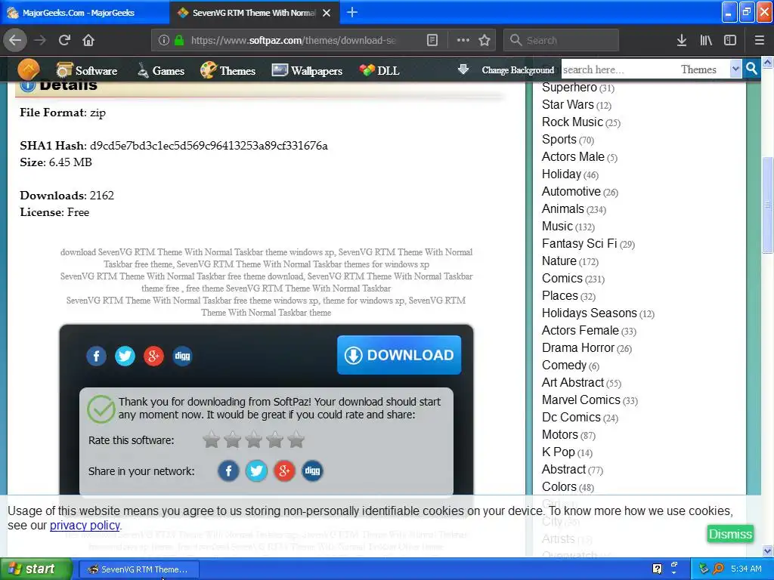Open the Software menu
Image resolution: width=774 pixels, height=580 pixels.
pos(87,70)
